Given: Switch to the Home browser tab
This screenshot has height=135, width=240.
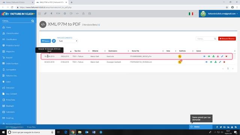Looking at the screenshot, I should (18, 2).
